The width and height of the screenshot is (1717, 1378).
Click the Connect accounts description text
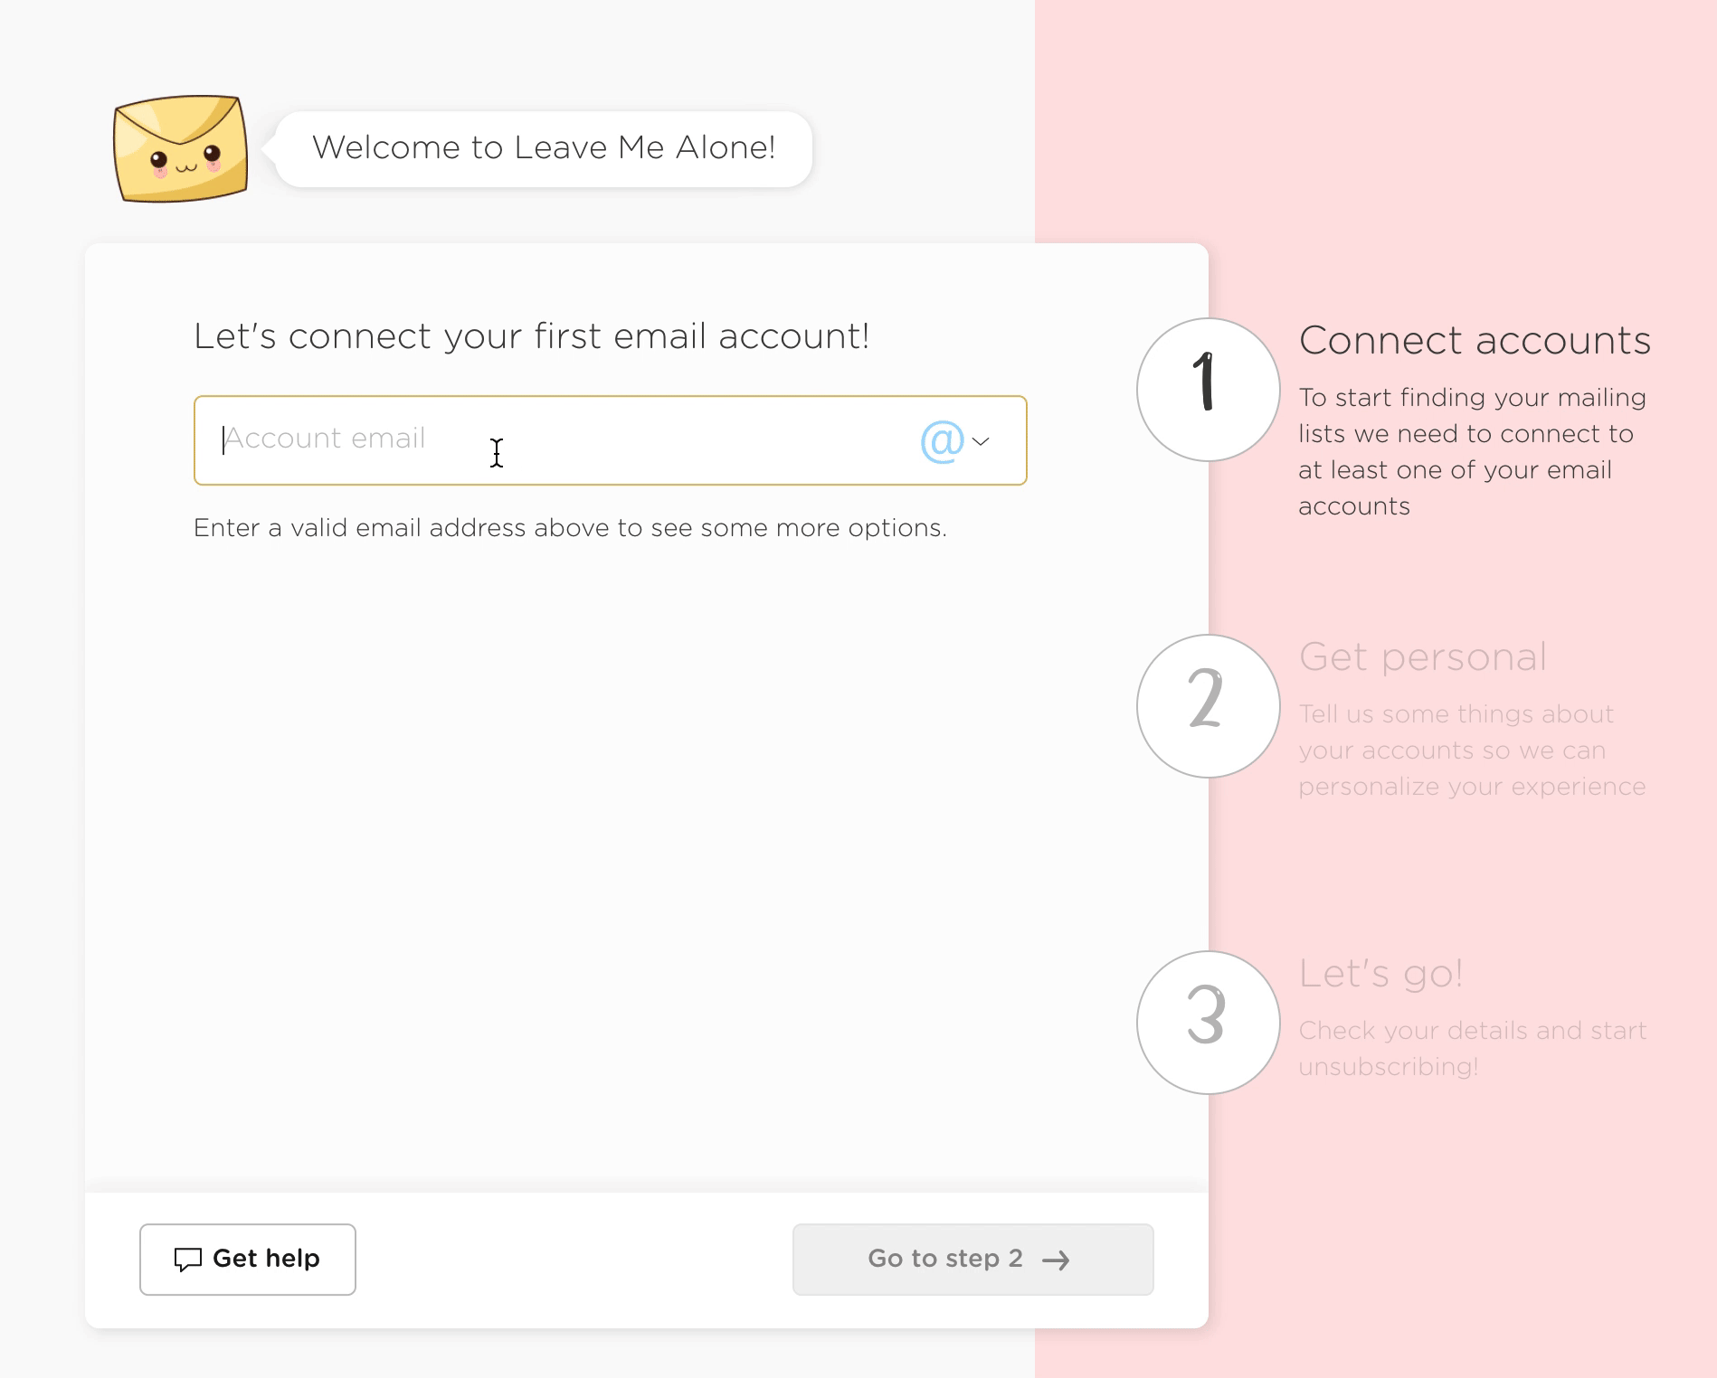pyautogui.click(x=1472, y=451)
